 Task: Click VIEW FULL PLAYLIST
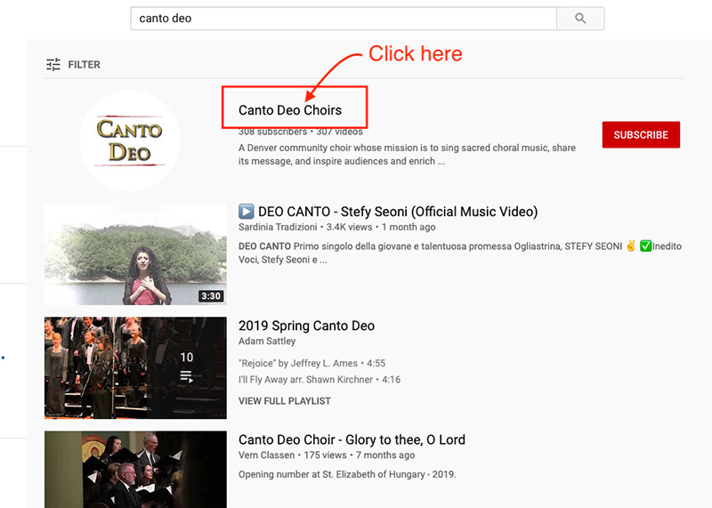(x=284, y=401)
